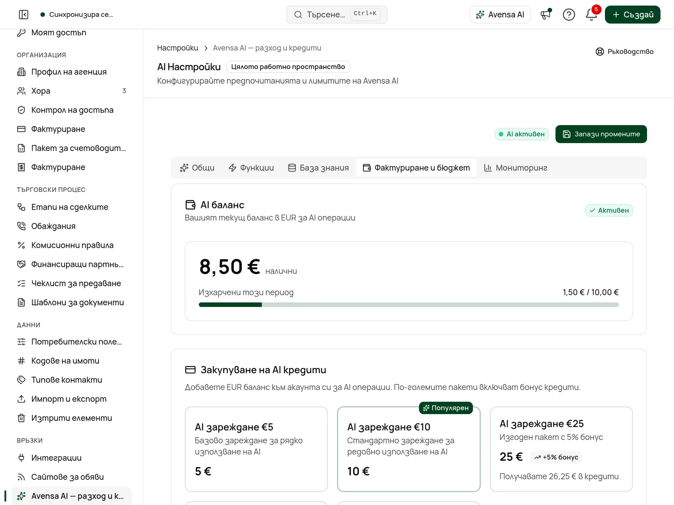Focus the Търсене search field
The image size is (674, 505).
337,15
